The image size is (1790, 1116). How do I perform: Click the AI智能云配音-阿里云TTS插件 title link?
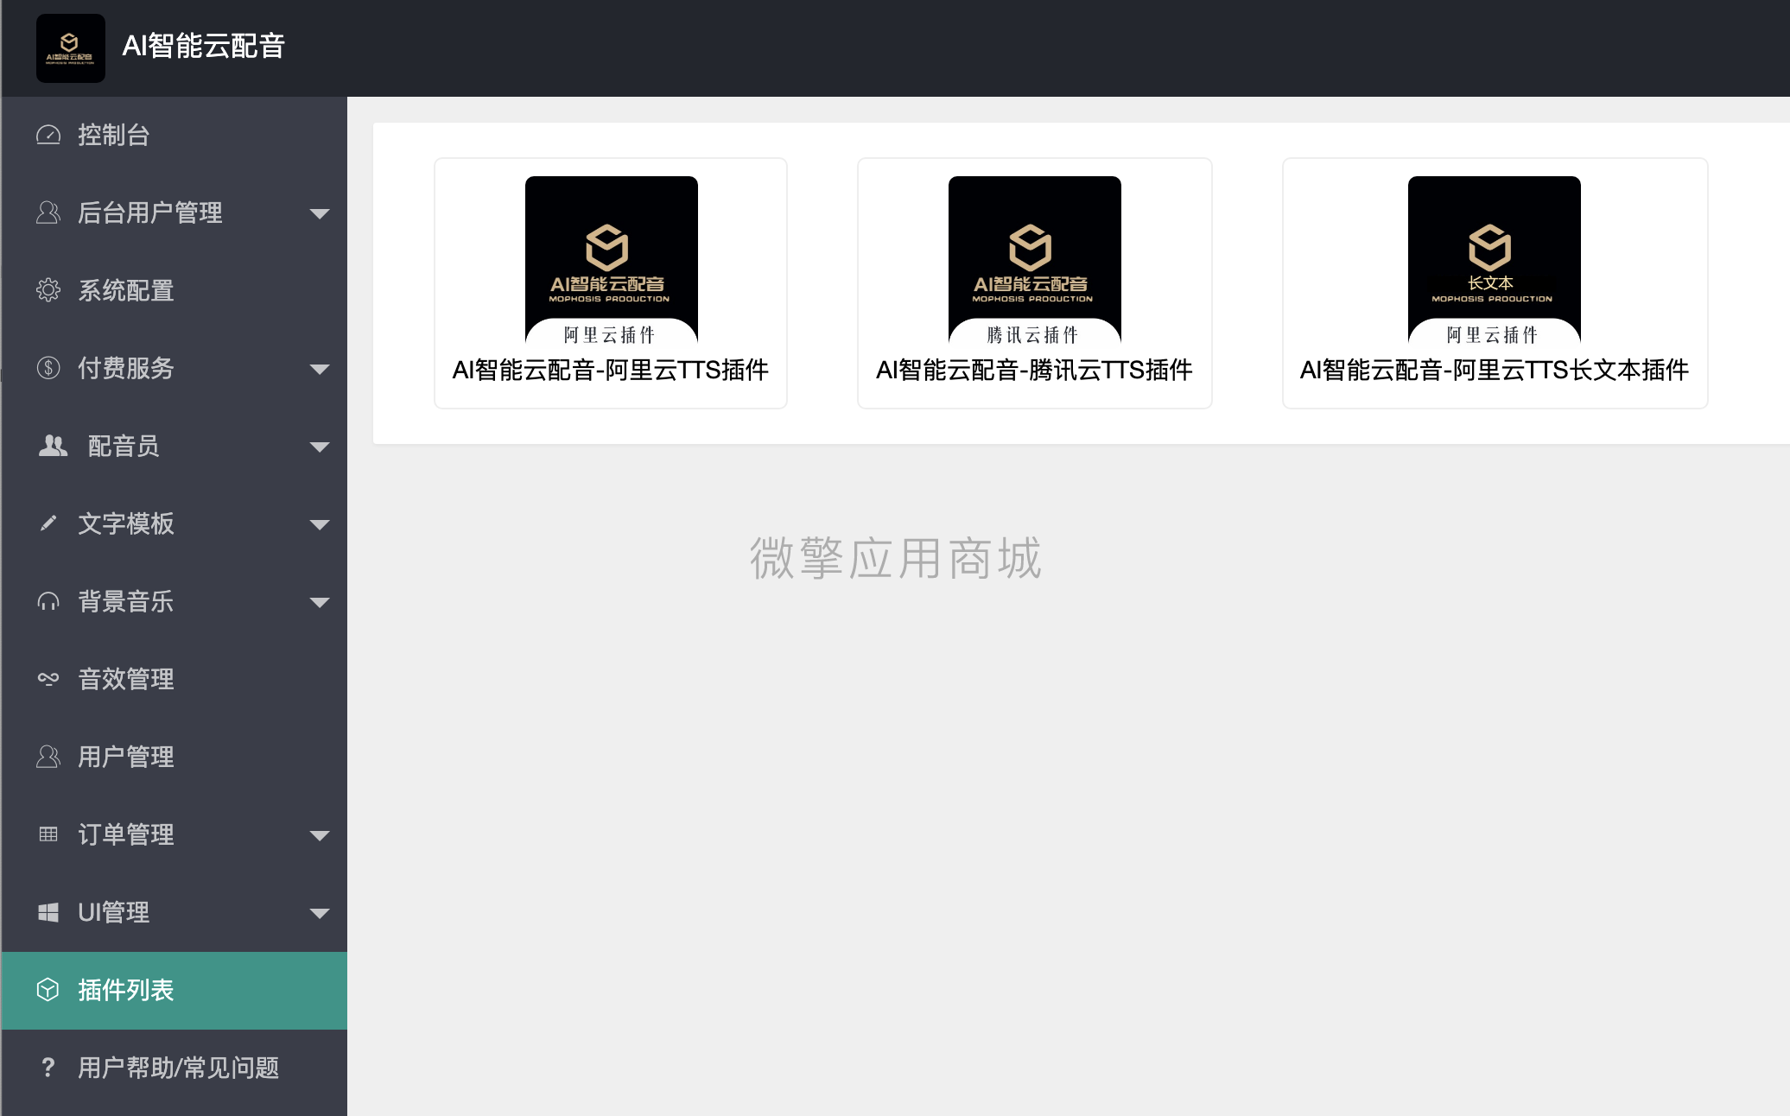tap(611, 371)
